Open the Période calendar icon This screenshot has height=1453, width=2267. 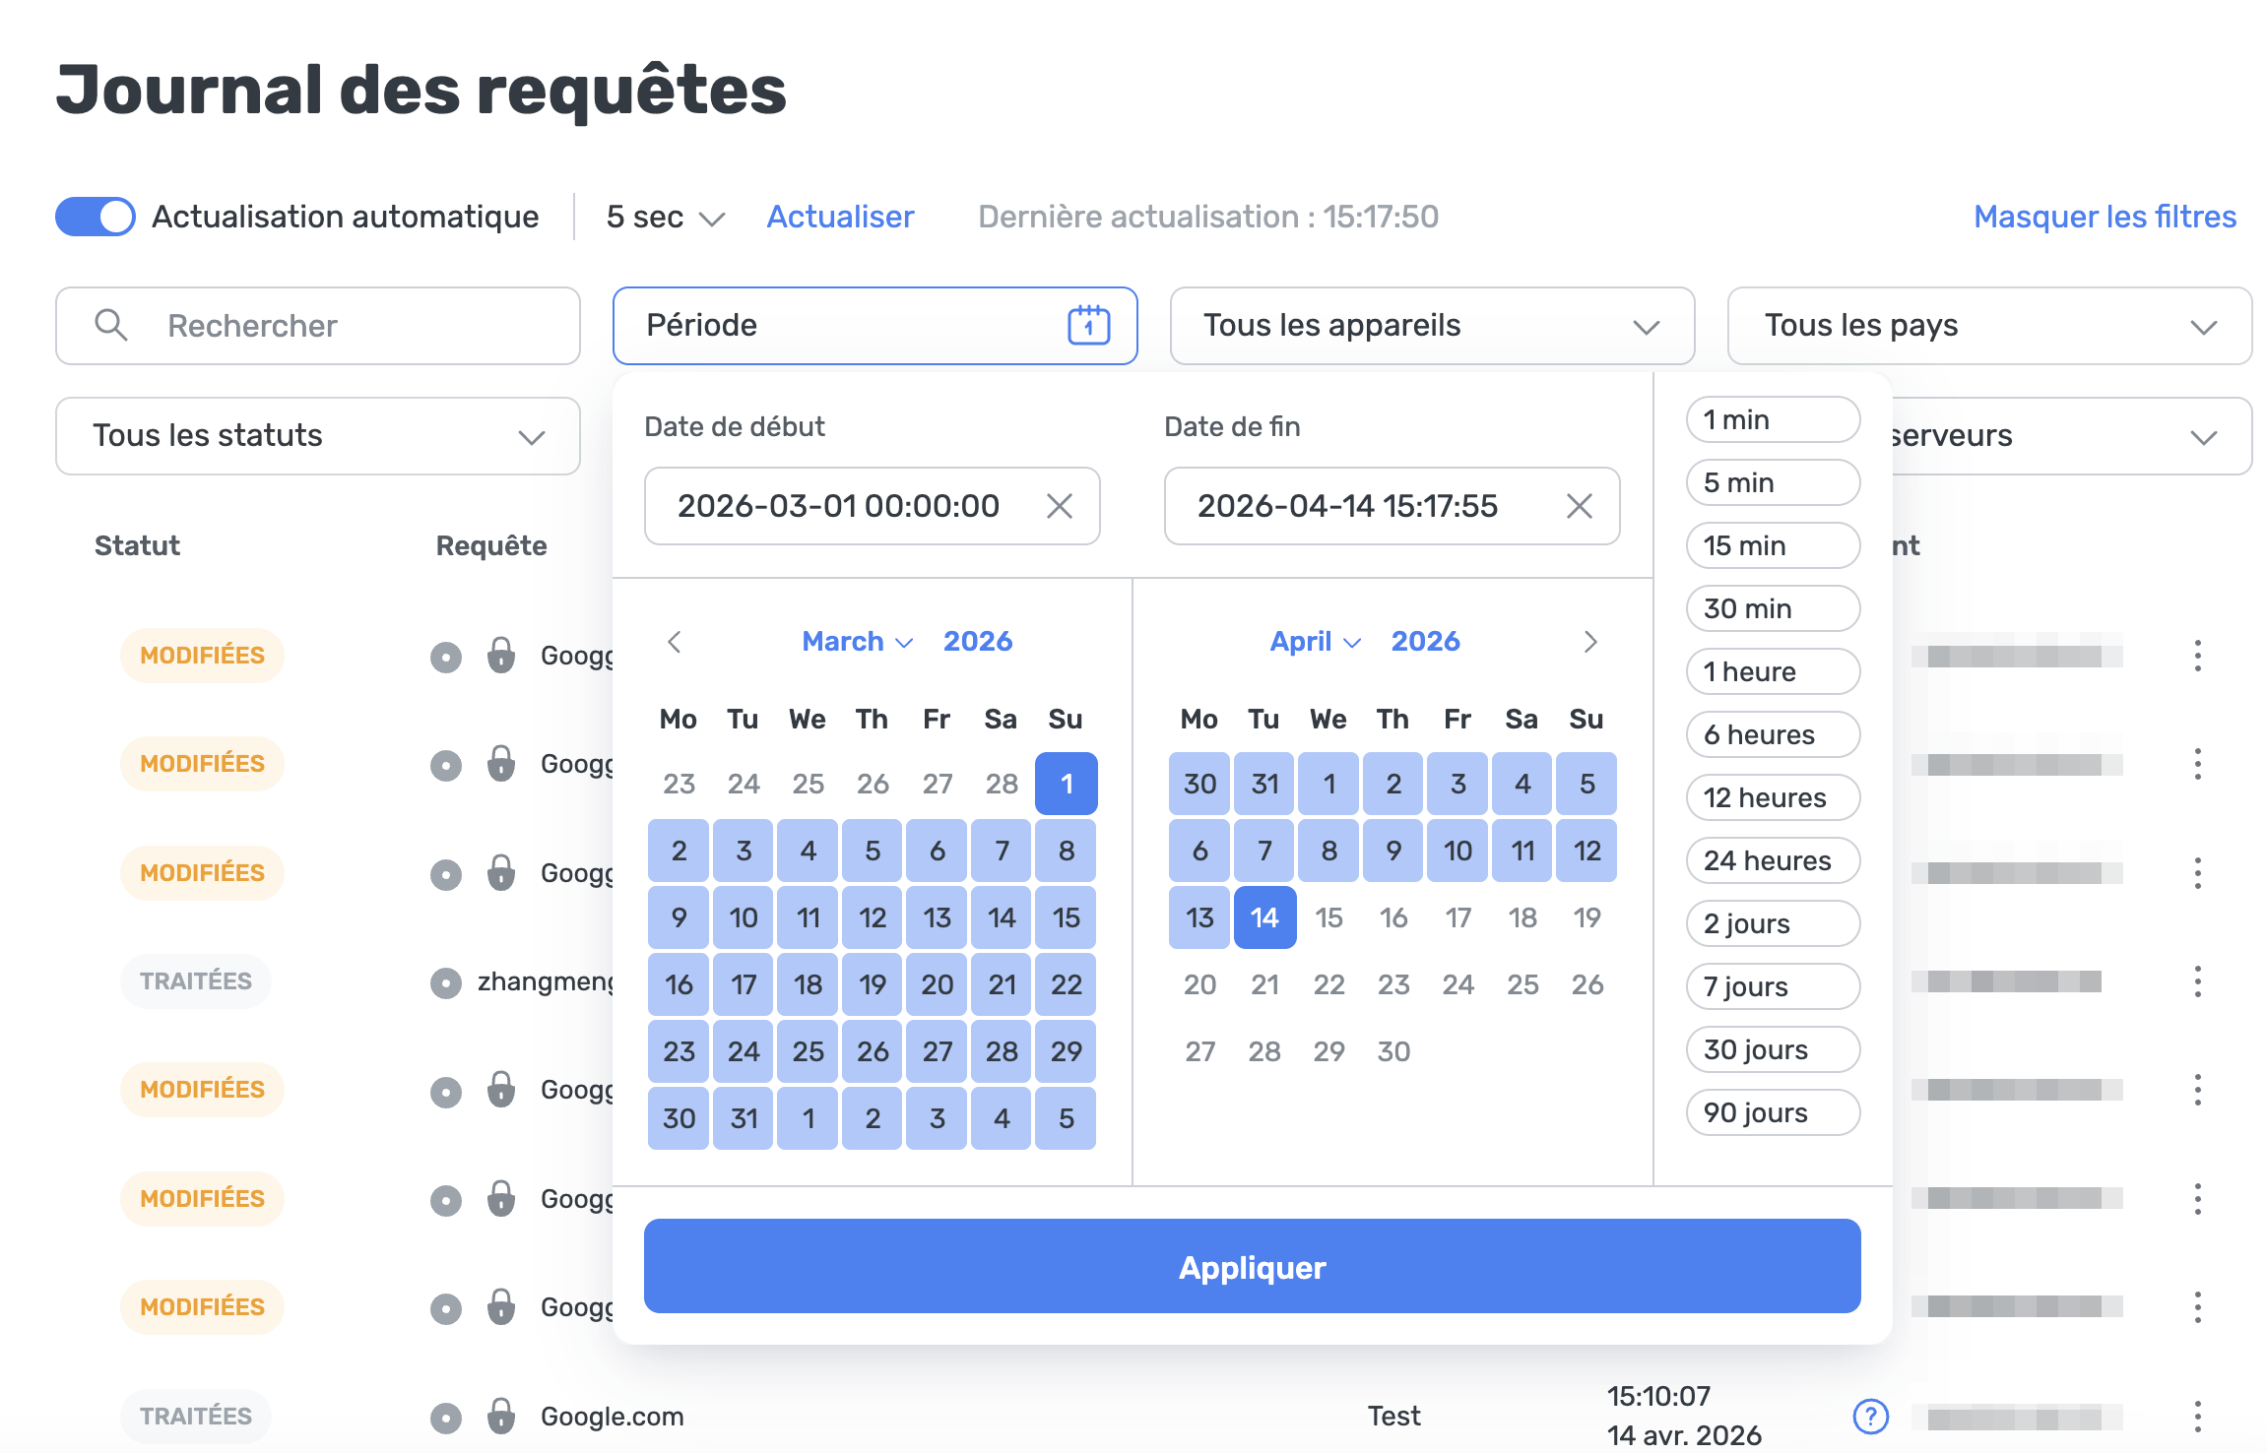point(1087,325)
